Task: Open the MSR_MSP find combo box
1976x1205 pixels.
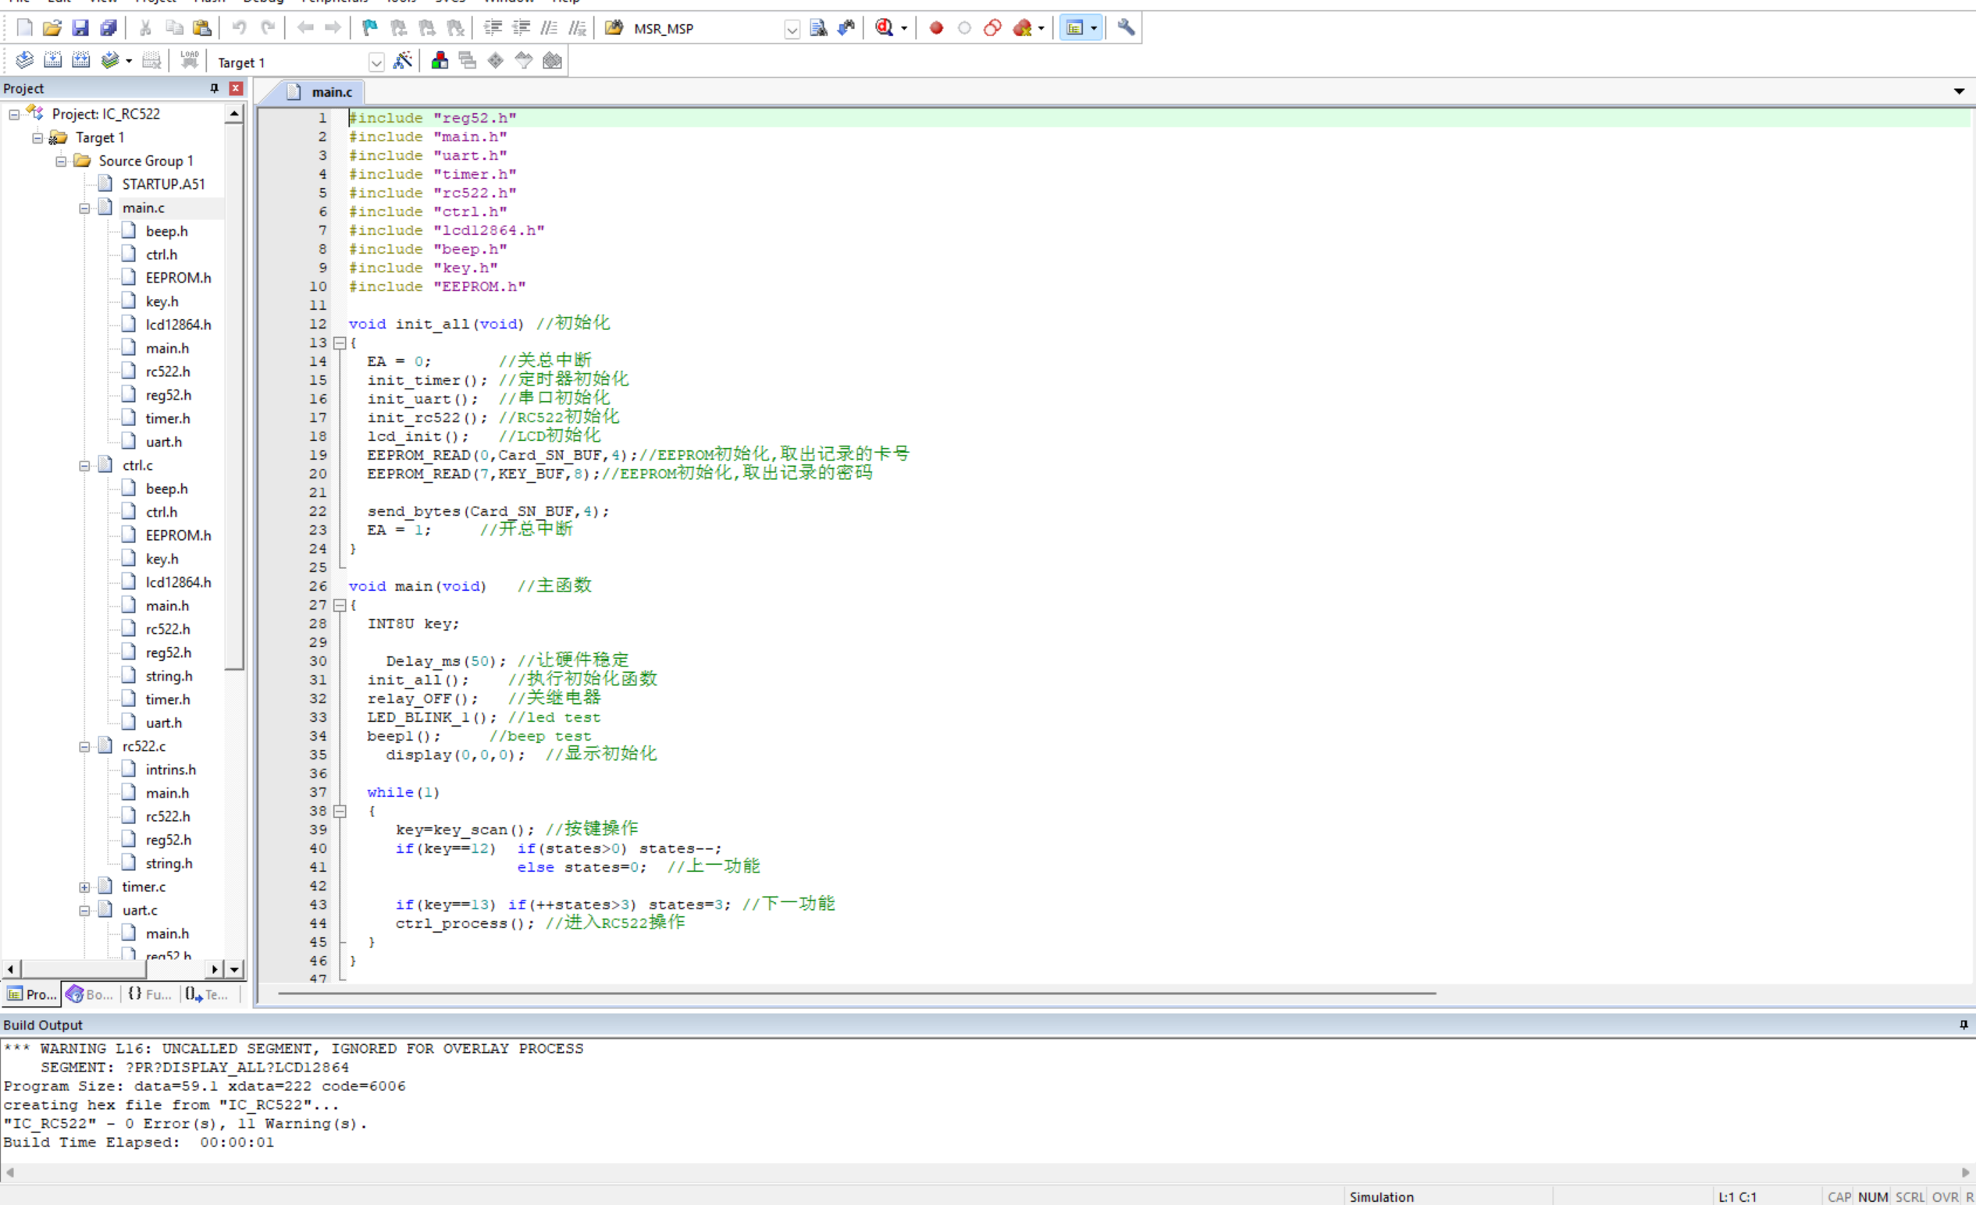Action: tap(792, 30)
